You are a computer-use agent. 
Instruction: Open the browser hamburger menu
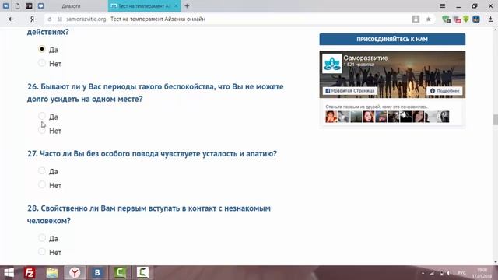pos(443,6)
